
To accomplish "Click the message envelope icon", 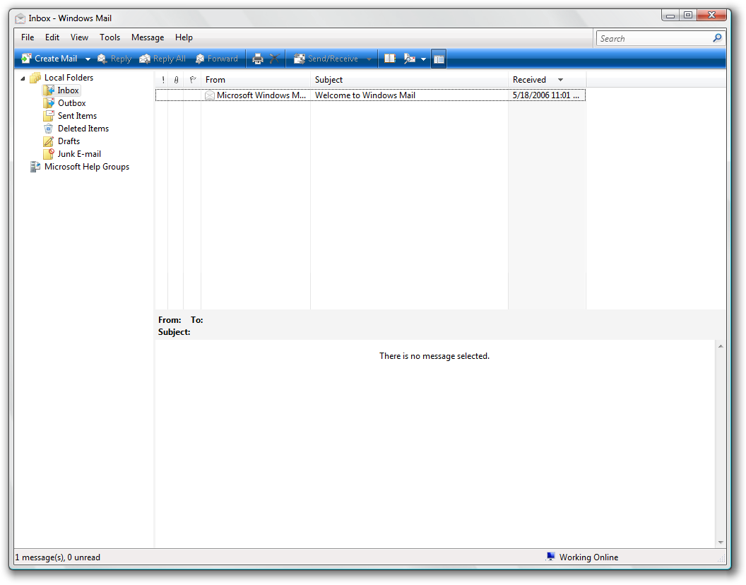I will pos(209,95).
